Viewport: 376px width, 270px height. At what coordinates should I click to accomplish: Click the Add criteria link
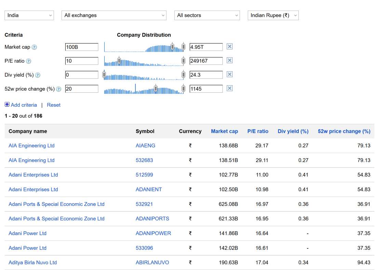click(24, 105)
